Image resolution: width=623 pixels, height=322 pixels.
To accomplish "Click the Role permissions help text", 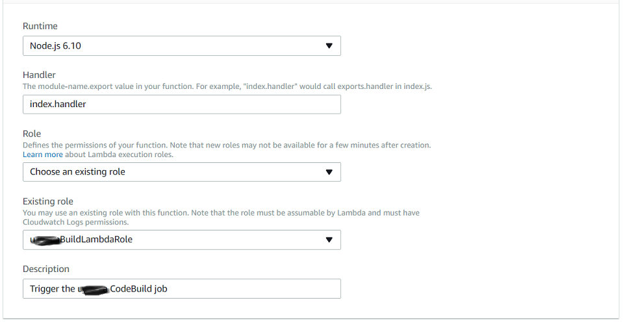I will click(x=227, y=145).
